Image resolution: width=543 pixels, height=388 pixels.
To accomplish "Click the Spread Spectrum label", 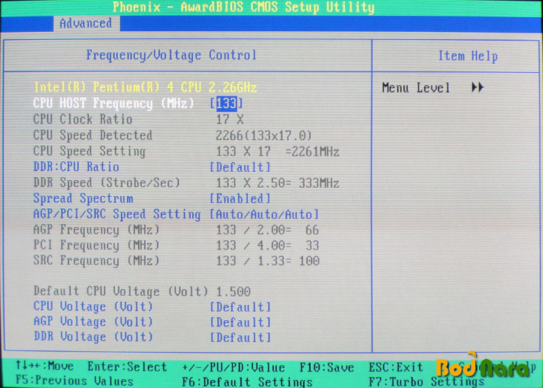I will point(83,199).
